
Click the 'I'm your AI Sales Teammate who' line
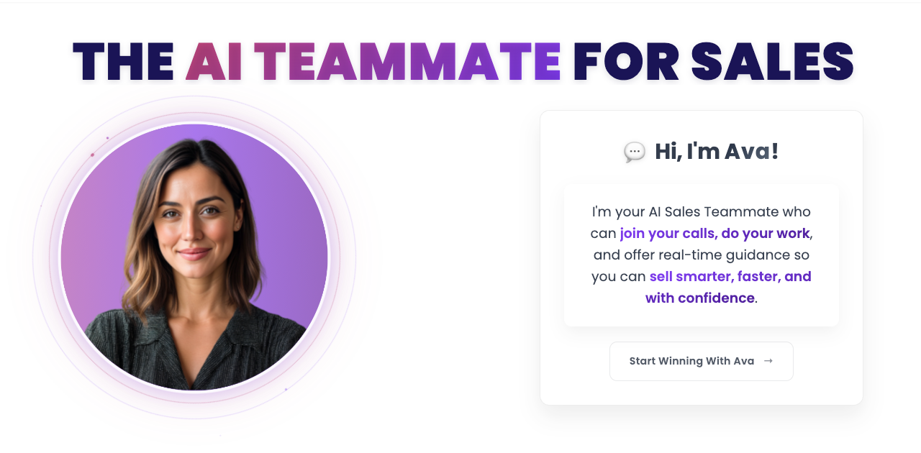click(x=702, y=211)
